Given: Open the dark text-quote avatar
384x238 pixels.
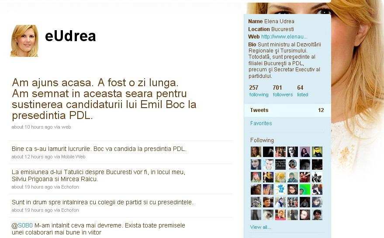Looking at the screenshot, I should click(280, 164).
